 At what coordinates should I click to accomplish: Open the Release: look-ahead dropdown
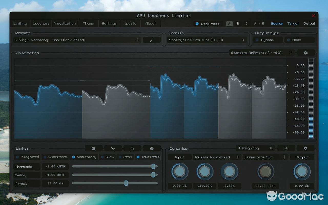(217, 157)
